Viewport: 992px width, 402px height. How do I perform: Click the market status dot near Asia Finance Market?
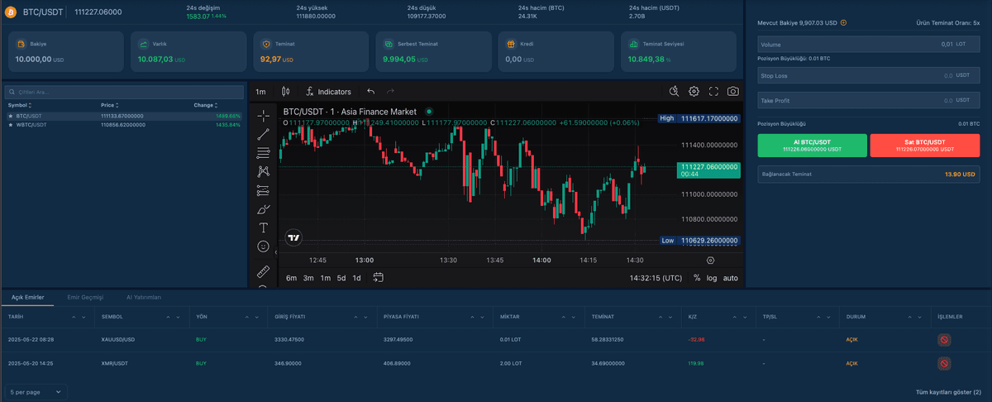pos(429,112)
